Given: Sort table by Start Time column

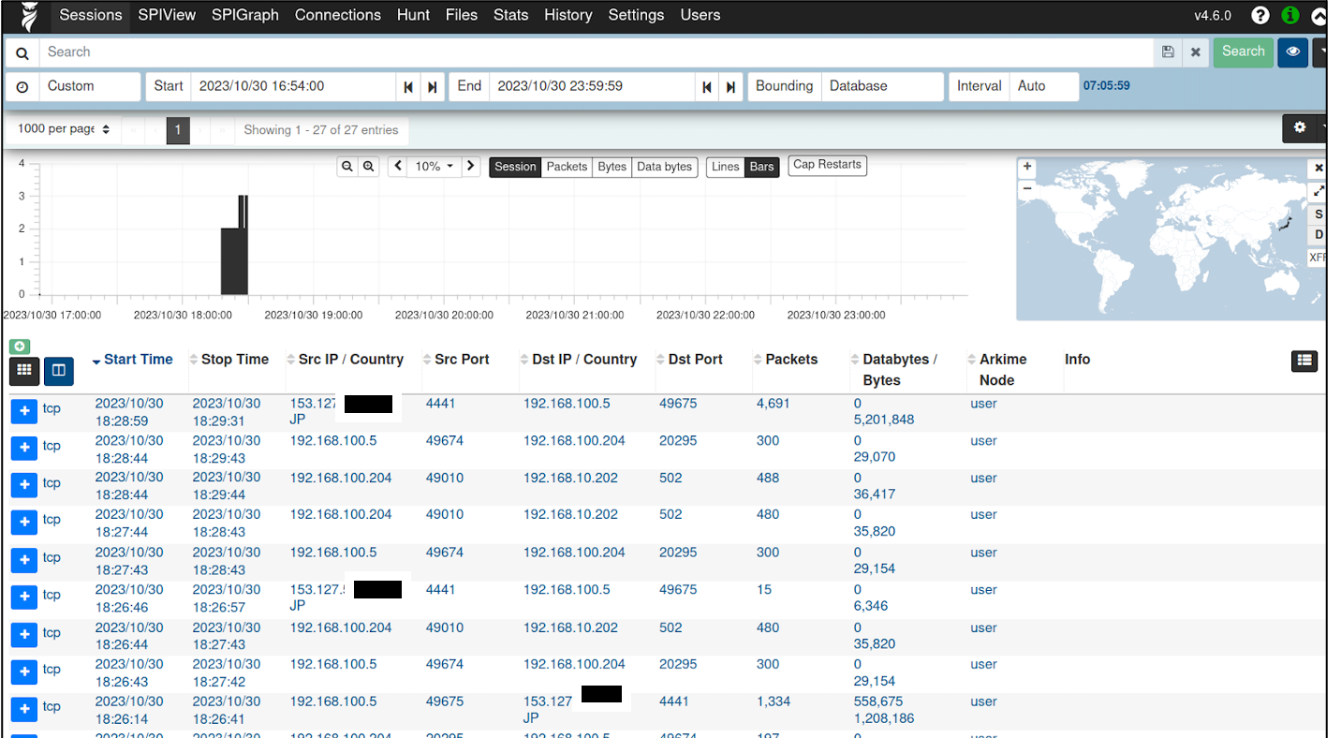Looking at the screenshot, I should coord(138,360).
